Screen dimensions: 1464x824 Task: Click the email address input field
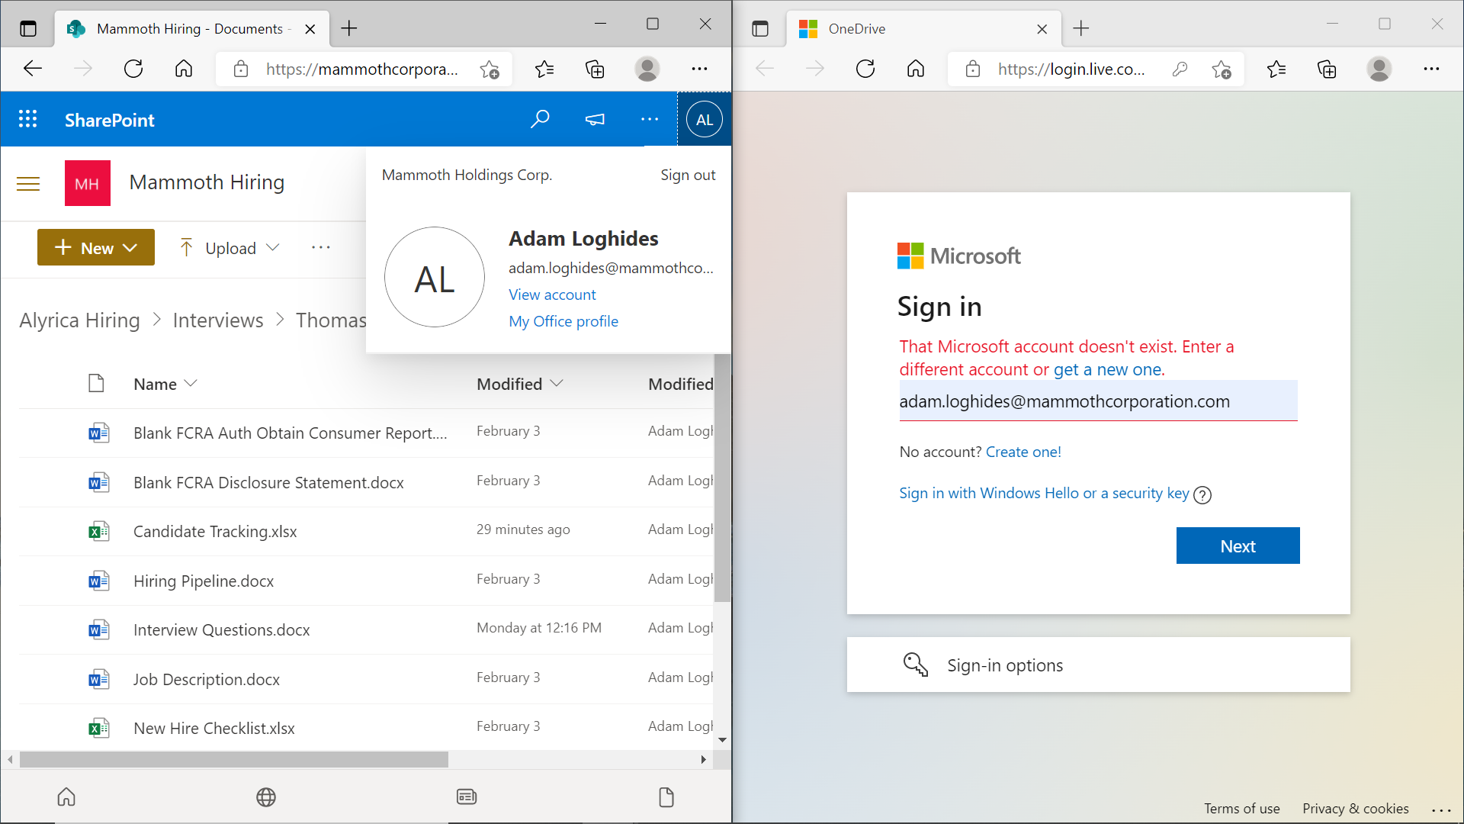[x=1098, y=401]
